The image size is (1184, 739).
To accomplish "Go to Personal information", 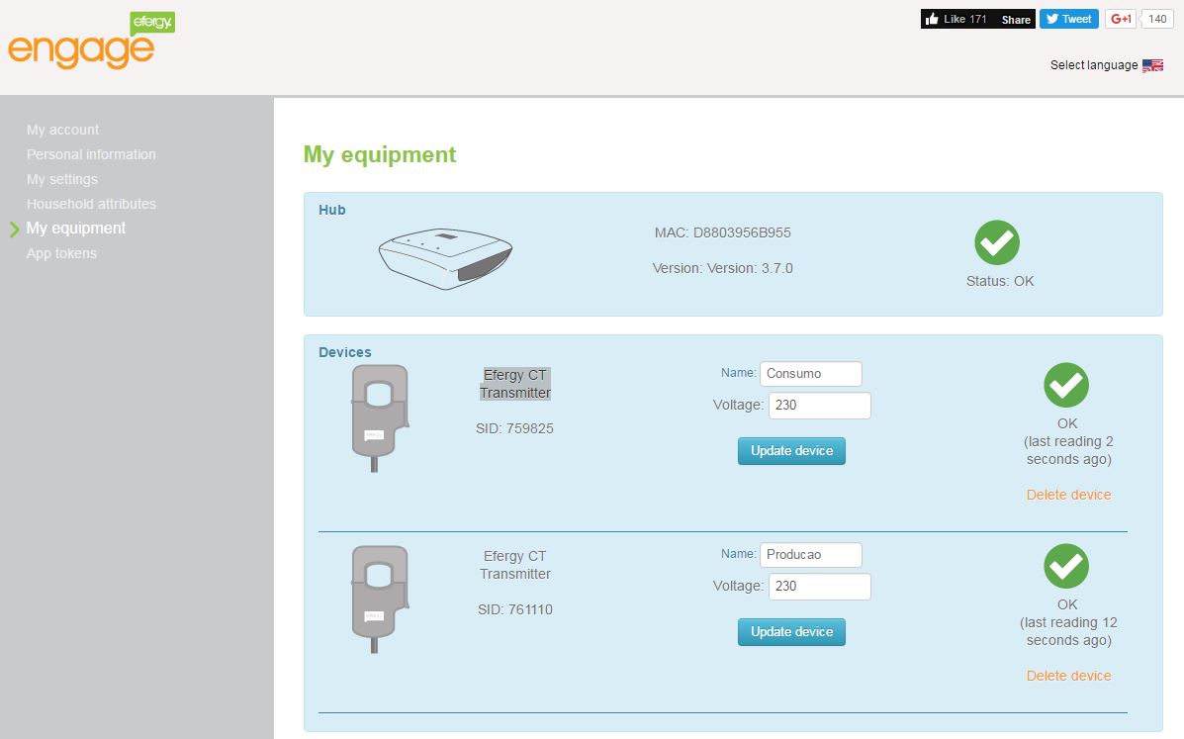I will tap(91, 154).
